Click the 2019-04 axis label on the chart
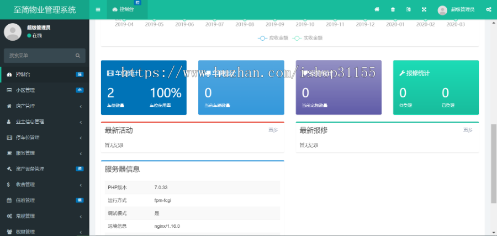 pos(124,24)
